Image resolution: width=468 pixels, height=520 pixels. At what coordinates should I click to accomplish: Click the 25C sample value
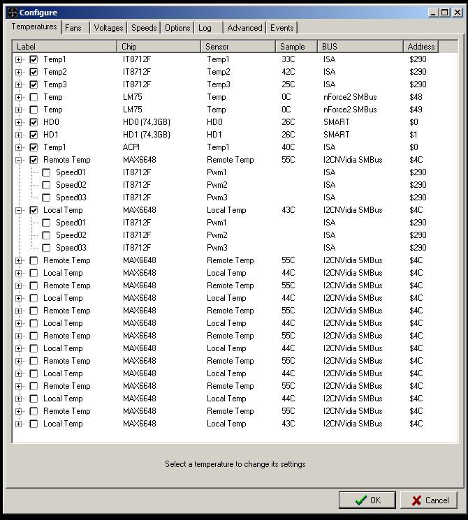tap(288, 84)
